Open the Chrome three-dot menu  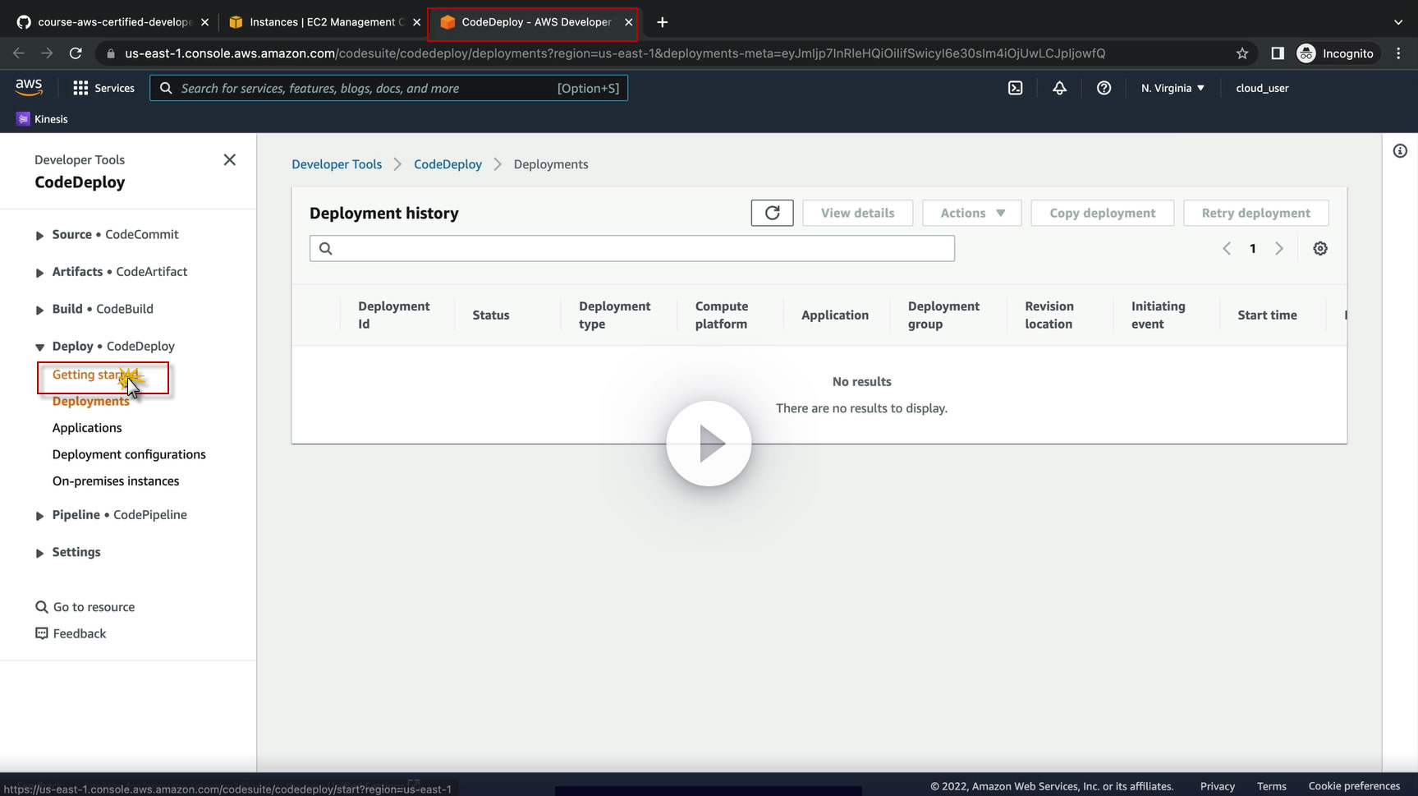(x=1398, y=53)
